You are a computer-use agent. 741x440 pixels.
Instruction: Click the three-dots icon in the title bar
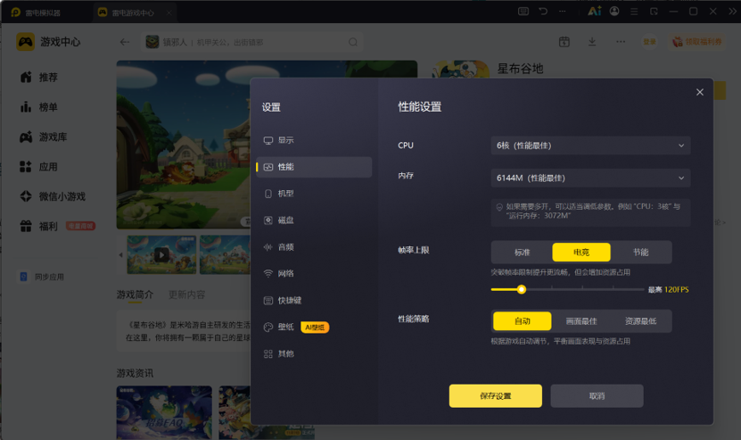pos(563,12)
